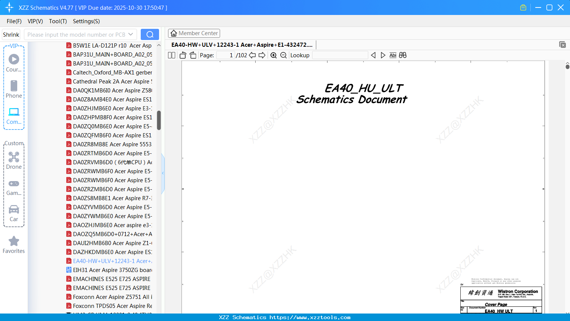
Task: Find previous lookup result
Action: (x=373, y=55)
